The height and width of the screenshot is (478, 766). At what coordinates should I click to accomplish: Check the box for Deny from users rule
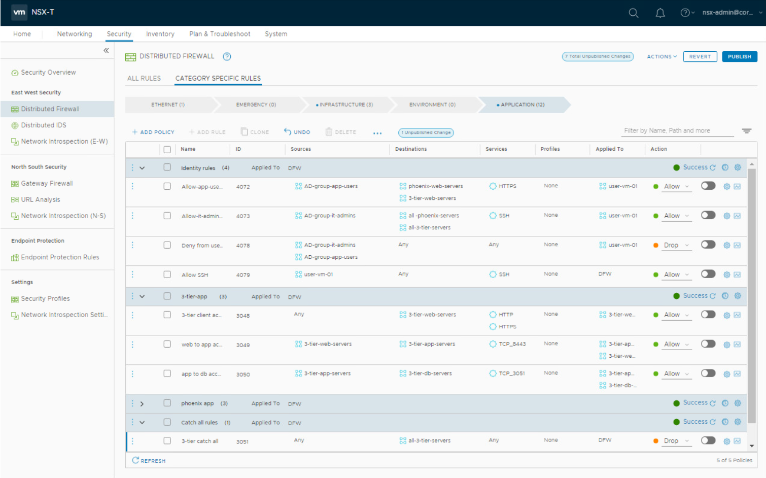(x=167, y=245)
